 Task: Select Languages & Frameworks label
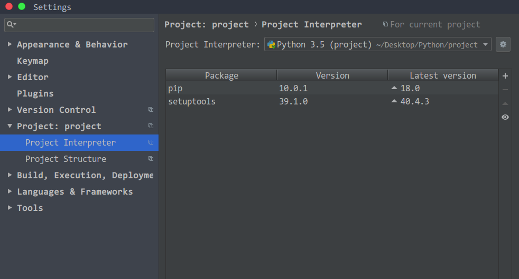coord(75,191)
